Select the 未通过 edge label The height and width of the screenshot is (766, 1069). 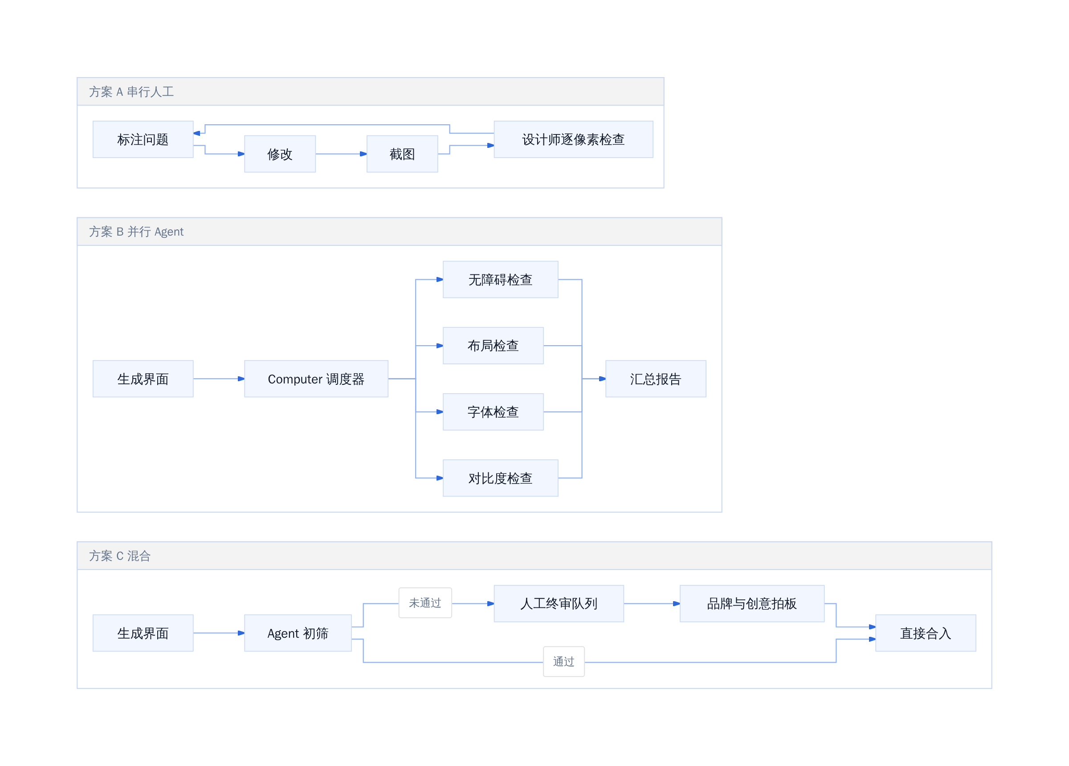tap(425, 603)
